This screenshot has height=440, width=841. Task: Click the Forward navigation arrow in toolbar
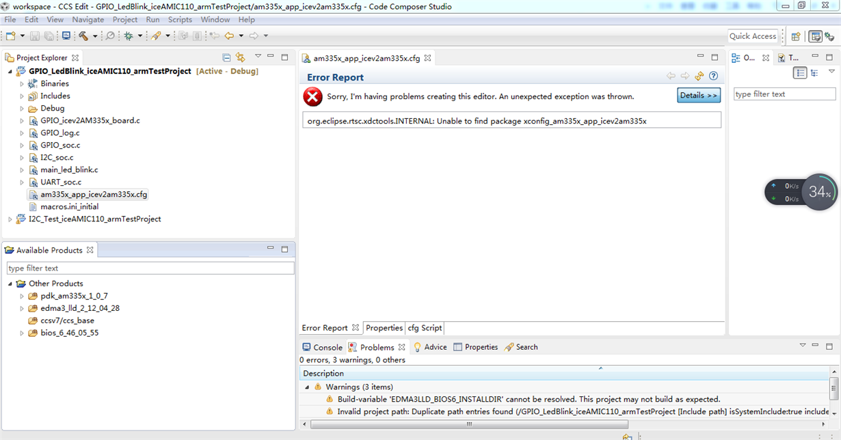coord(254,36)
